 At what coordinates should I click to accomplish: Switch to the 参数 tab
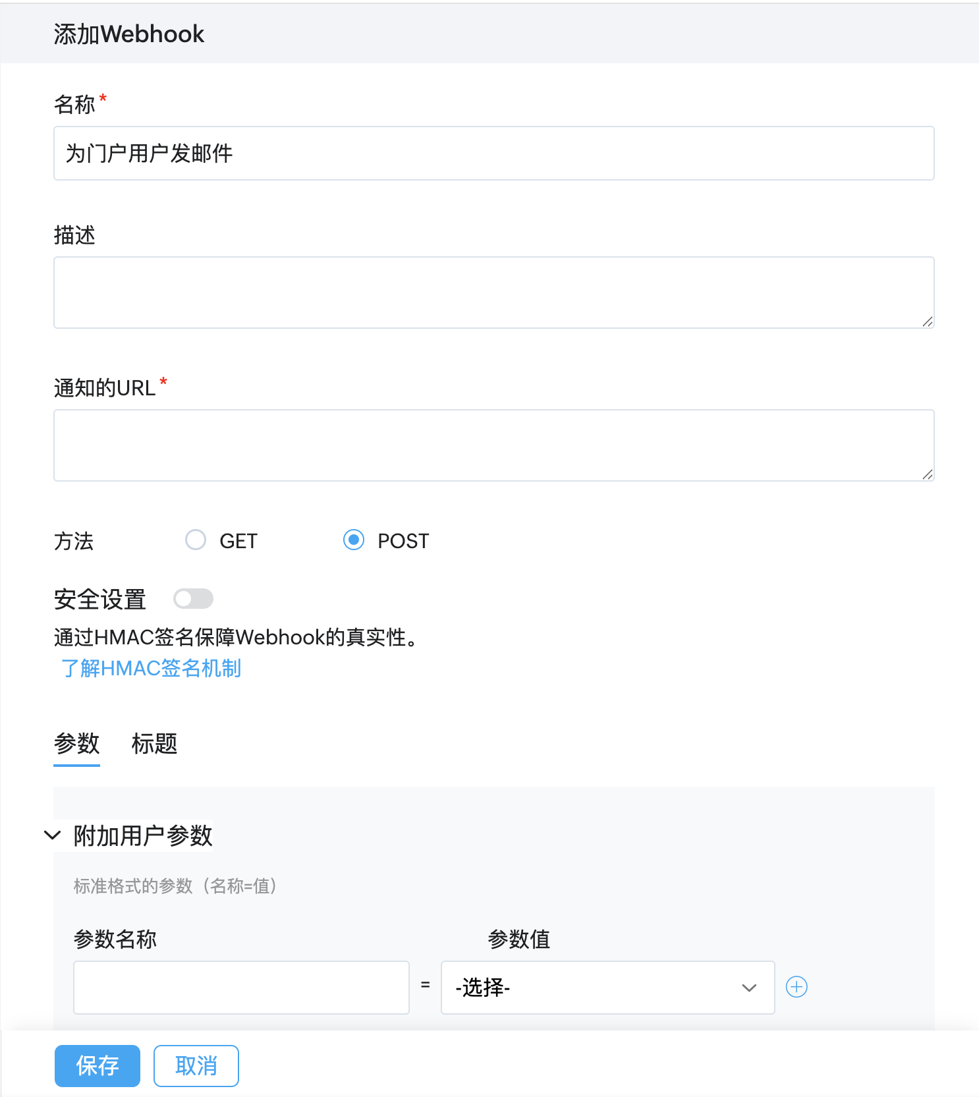[x=76, y=744]
